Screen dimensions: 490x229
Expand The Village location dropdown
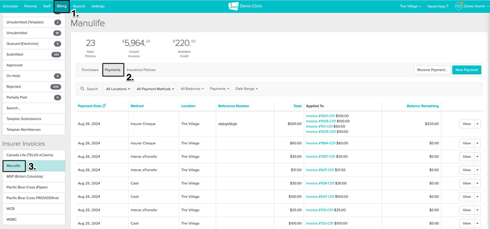(410, 6)
